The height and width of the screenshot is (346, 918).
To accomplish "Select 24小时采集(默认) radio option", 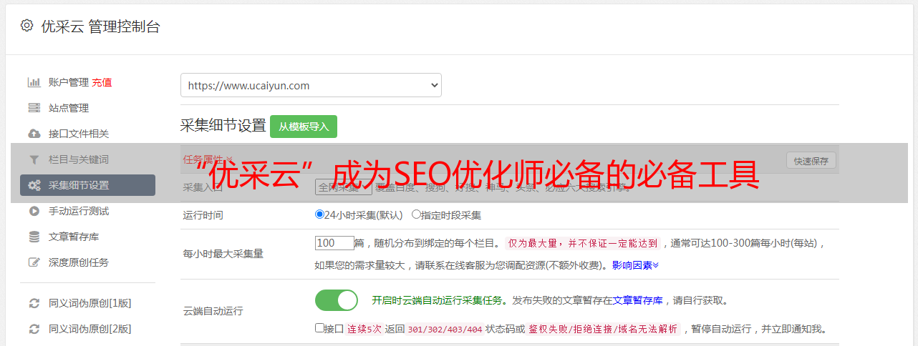I will (319, 214).
